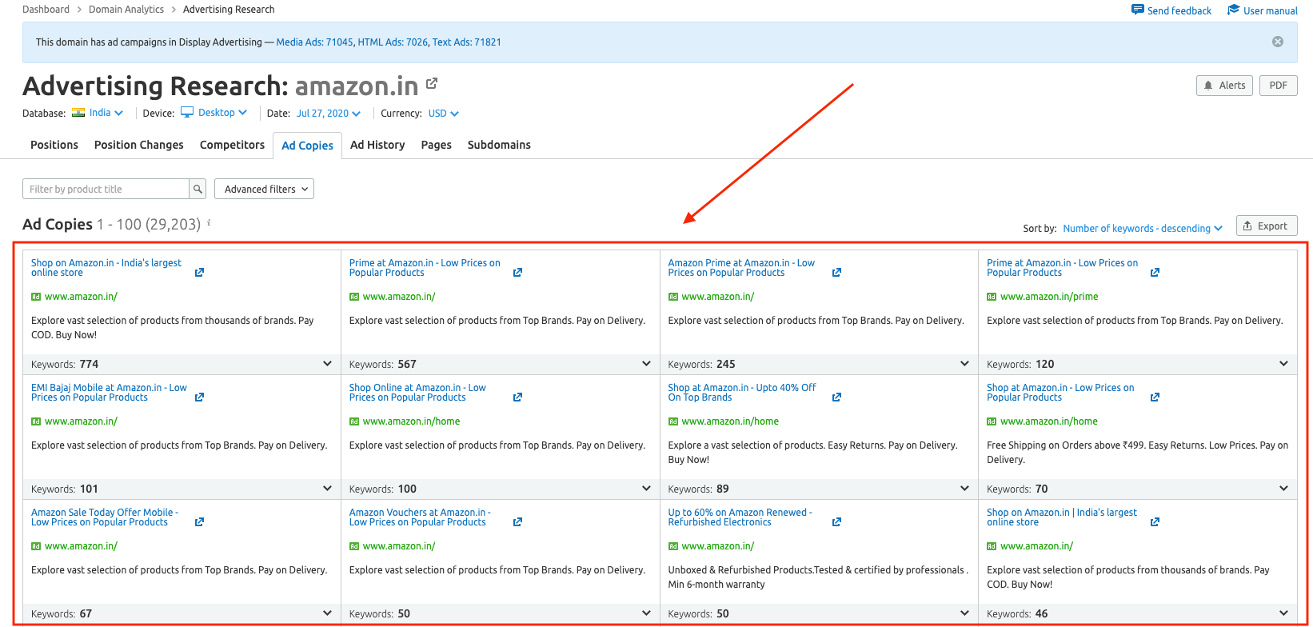This screenshot has width=1313, height=627.
Task: Open 'EMI Bajaj Mobile at Amazon.in' ad title
Action: coord(109,393)
